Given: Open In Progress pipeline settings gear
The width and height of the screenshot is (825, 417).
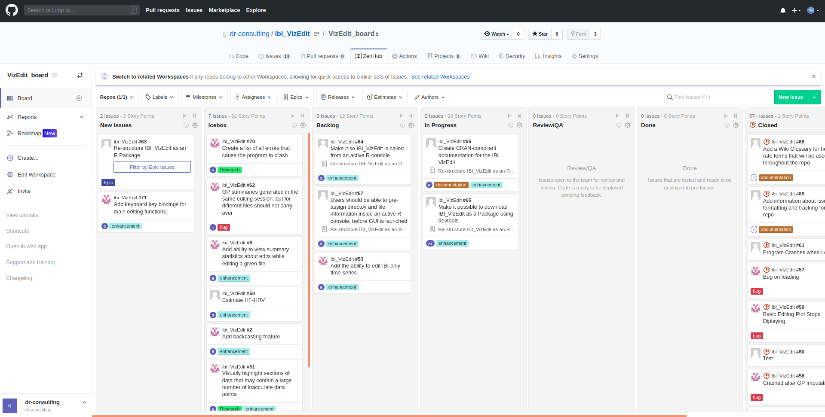Looking at the screenshot, I should tap(519, 125).
